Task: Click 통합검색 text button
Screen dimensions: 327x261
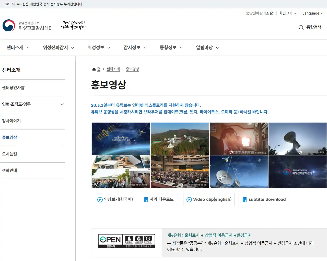Action: [x=314, y=28]
